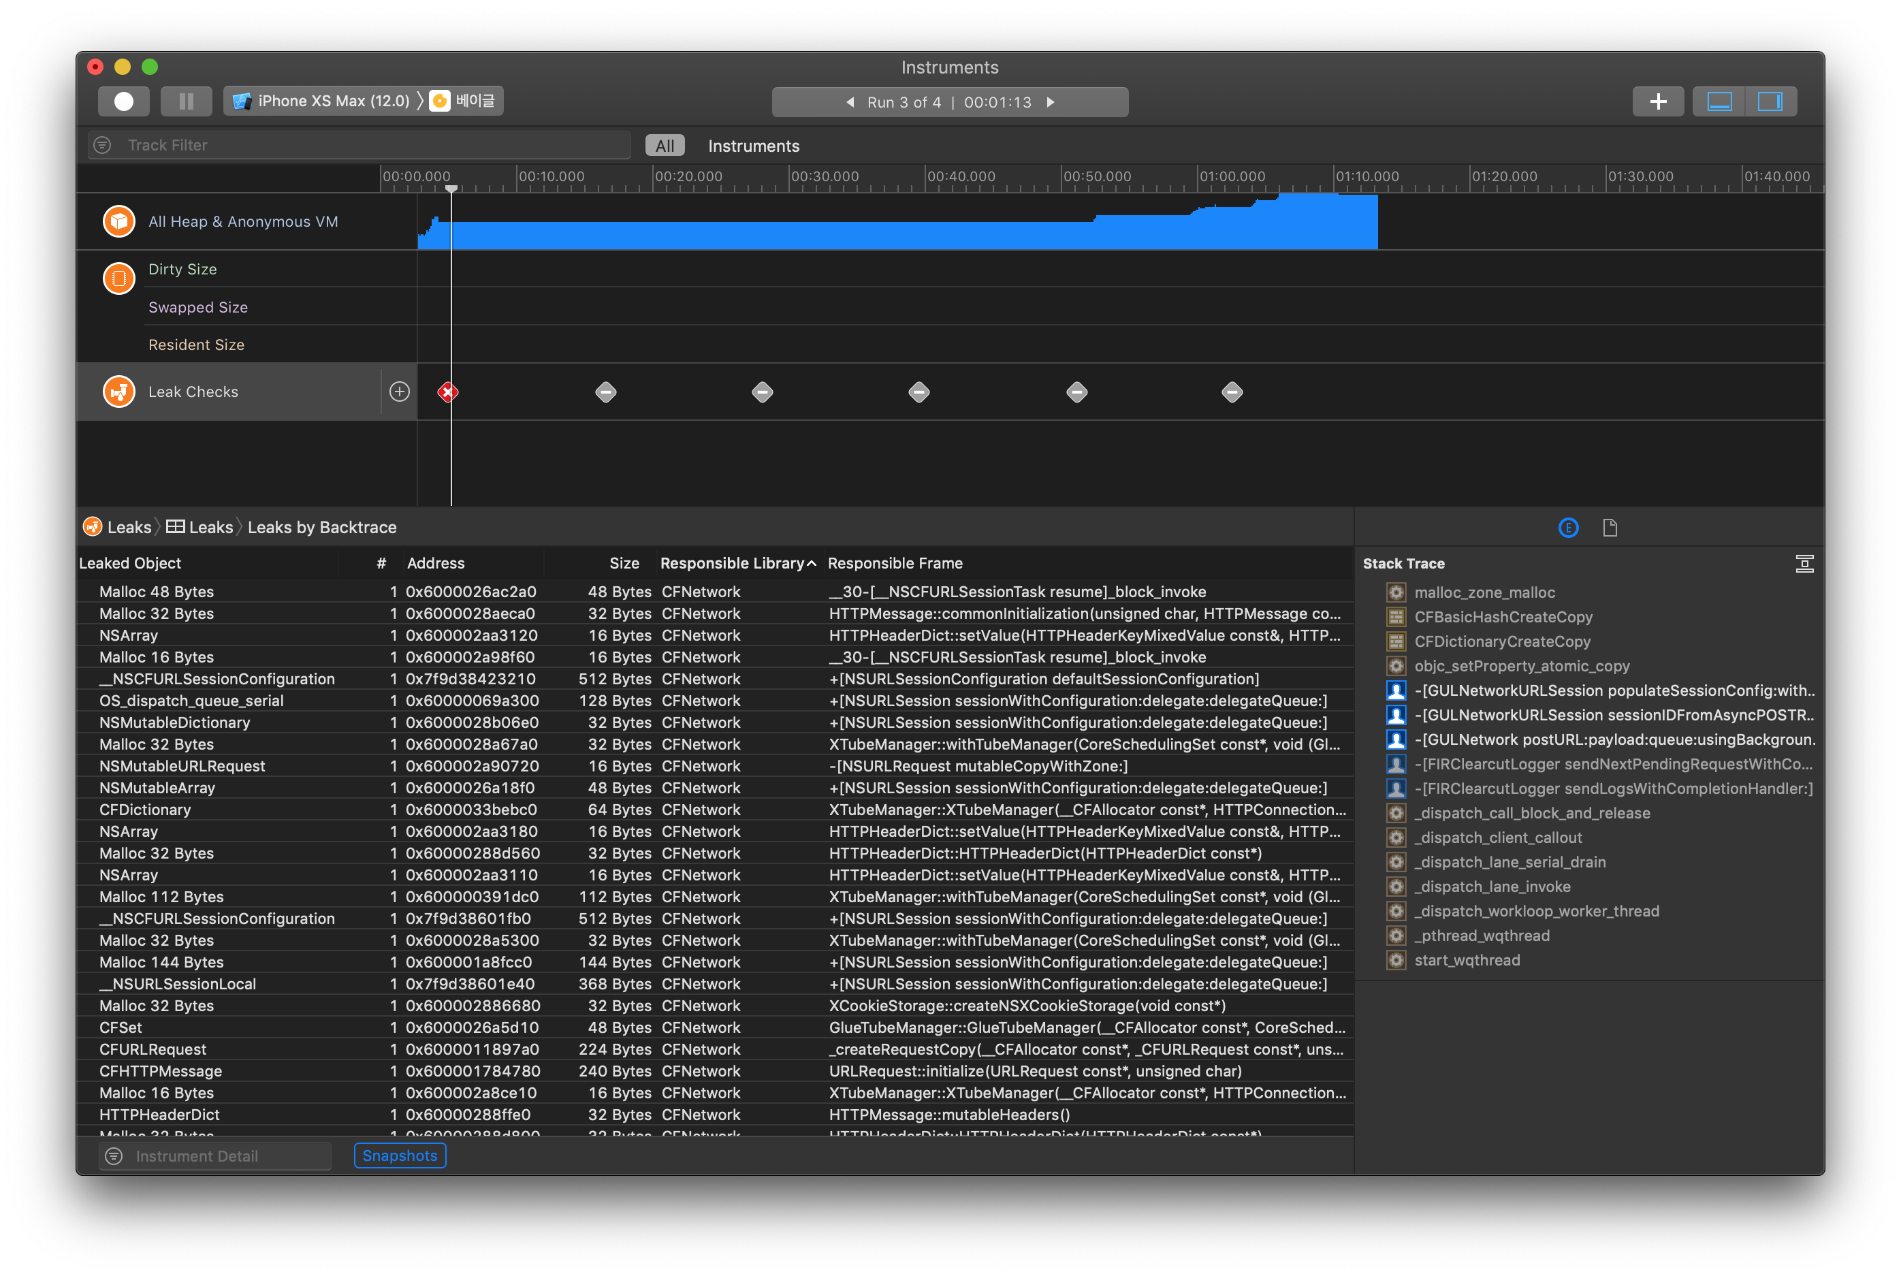Select FIRClearcutLogger sendLogsWithCompletionHandler stack frame
This screenshot has width=1901, height=1276.
pyautogui.click(x=1613, y=788)
